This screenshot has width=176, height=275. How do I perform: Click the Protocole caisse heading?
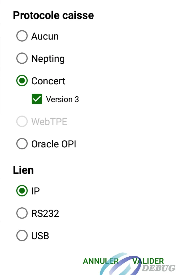click(53, 15)
